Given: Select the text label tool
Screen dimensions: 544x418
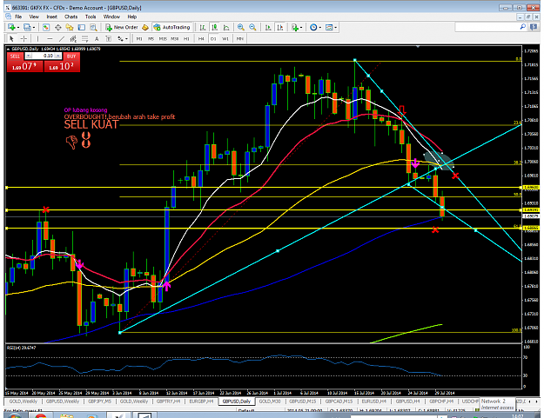Looking at the screenshot, I should [x=108, y=39].
